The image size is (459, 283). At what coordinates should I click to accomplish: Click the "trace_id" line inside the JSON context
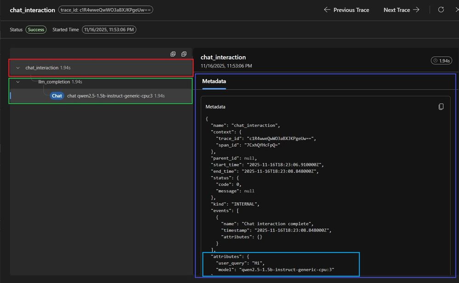[x=266, y=139]
